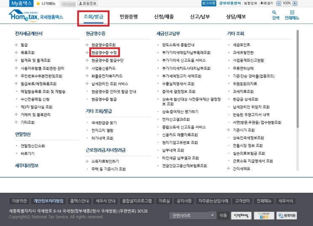Click the colorful banner beside 원격지원
This screenshot has height=226, width=313.
tap(264, 215)
